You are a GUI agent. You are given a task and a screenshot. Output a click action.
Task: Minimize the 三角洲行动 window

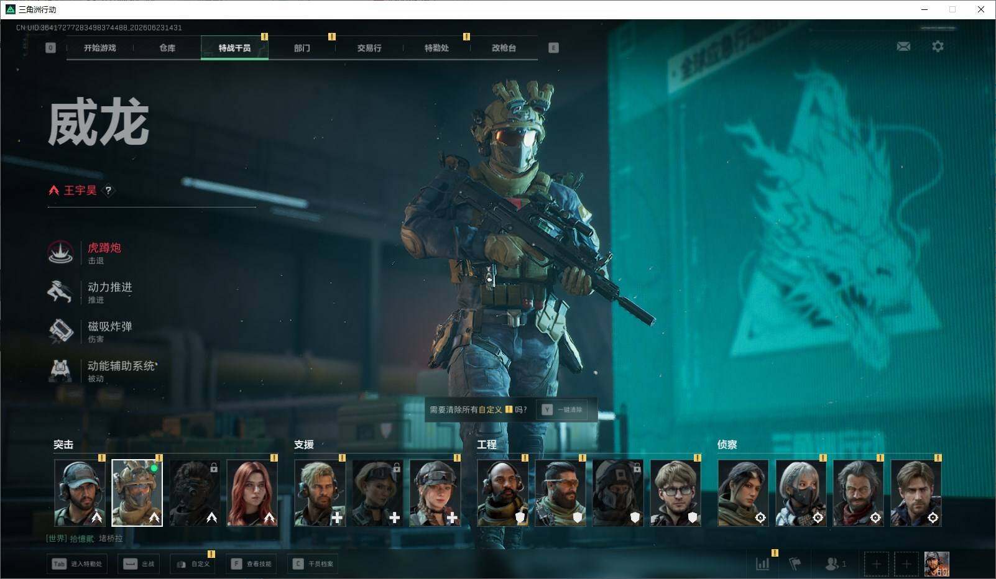click(925, 9)
